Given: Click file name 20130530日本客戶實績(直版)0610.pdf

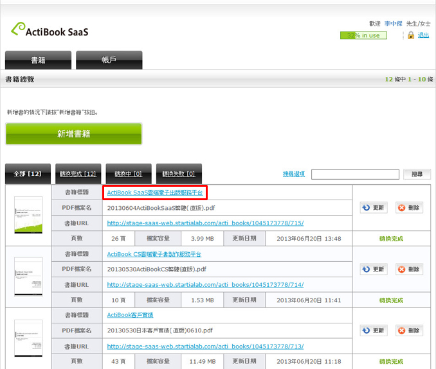Looking at the screenshot, I should pos(160,330).
